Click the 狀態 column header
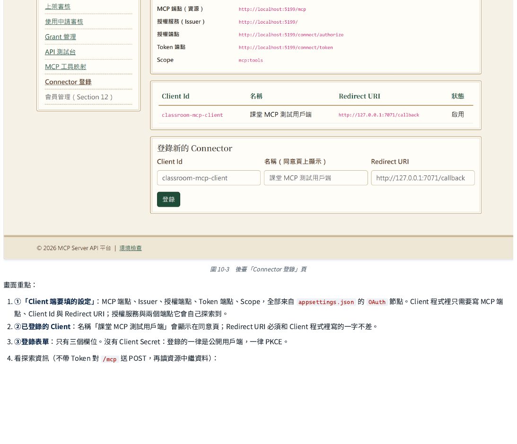The height and width of the screenshot is (444, 517). 458,96
